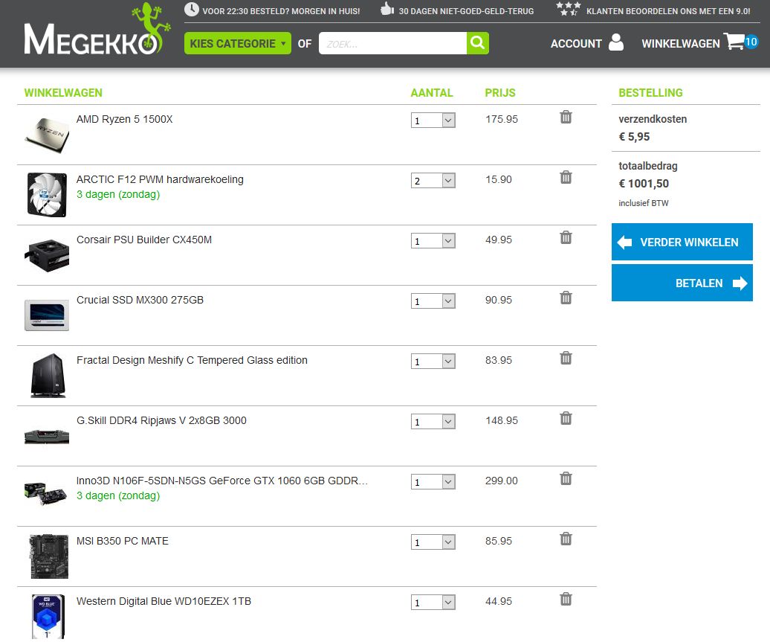This screenshot has width=770, height=642.
Task: Click the WINKELWAGEN header label
Action: tap(681, 44)
